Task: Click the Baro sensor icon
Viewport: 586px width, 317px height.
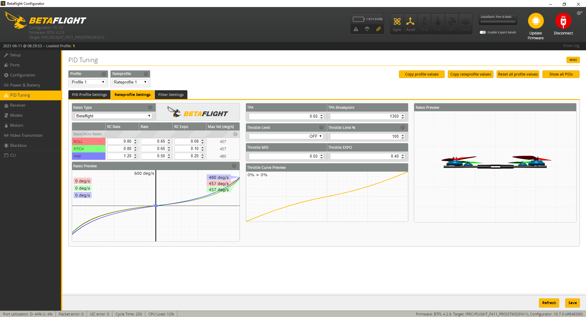Action: (x=438, y=22)
